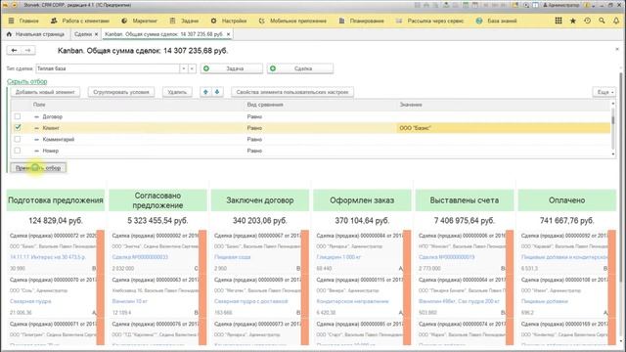Viewport: 626px width, 352px height.
Task: Open the global search magnifier
Action: (602, 21)
